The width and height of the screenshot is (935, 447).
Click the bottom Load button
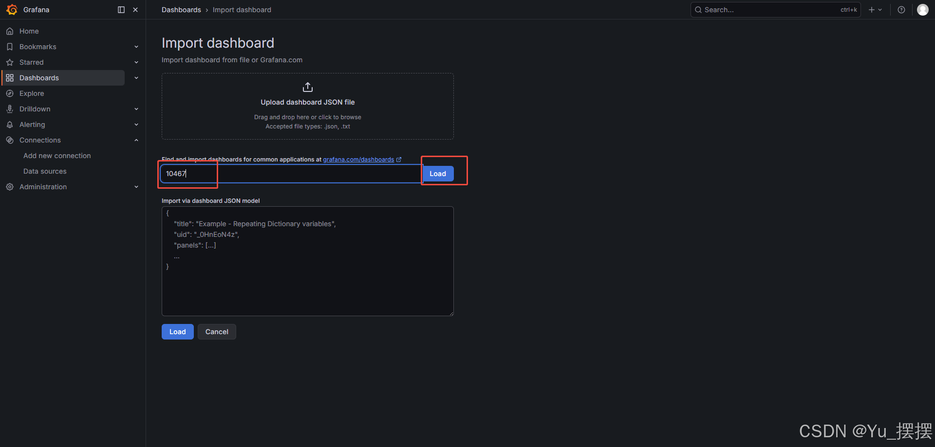pos(177,332)
